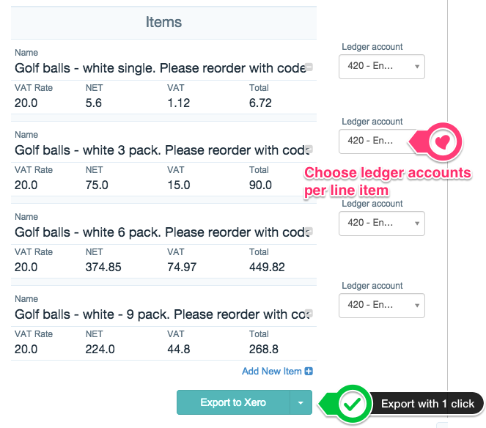The height and width of the screenshot is (428, 486).
Task: Edit the white 9 pack name field
Action: [x=160, y=314]
